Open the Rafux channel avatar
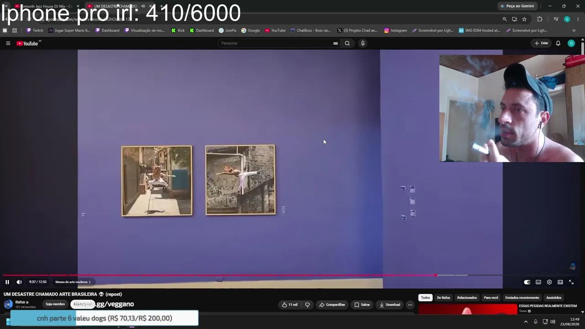This screenshot has height=329, width=585. click(x=8, y=304)
